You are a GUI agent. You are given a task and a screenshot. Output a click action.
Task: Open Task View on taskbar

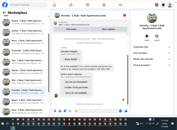[x=7, y=124]
